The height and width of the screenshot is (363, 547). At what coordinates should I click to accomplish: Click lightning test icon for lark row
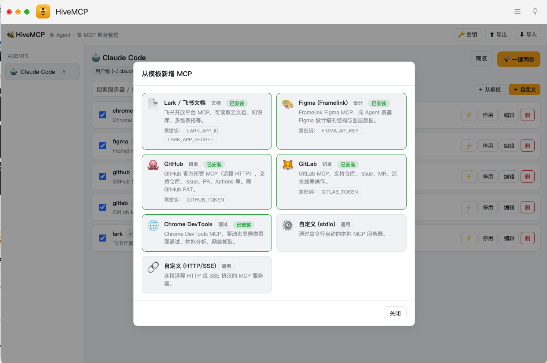coord(469,238)
